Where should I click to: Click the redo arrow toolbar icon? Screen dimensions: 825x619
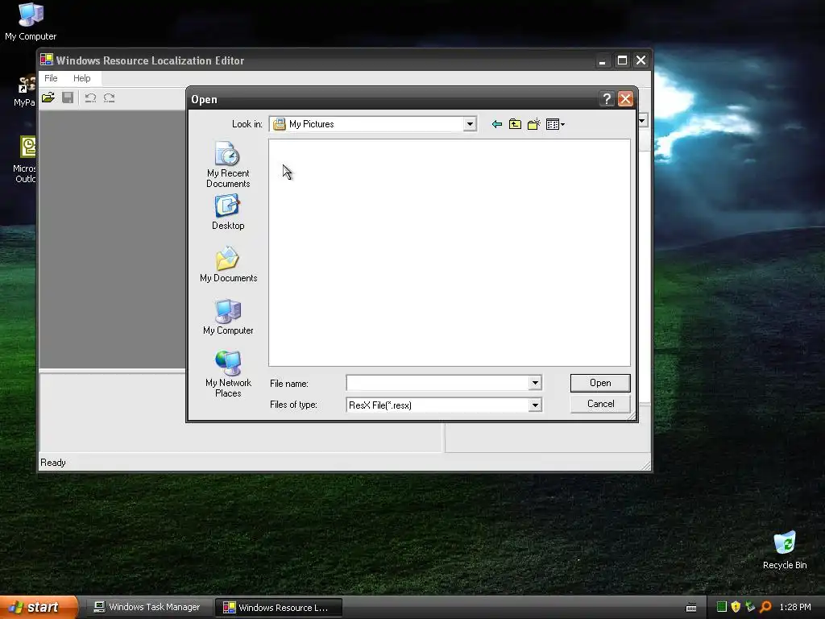tap(110, 98)
